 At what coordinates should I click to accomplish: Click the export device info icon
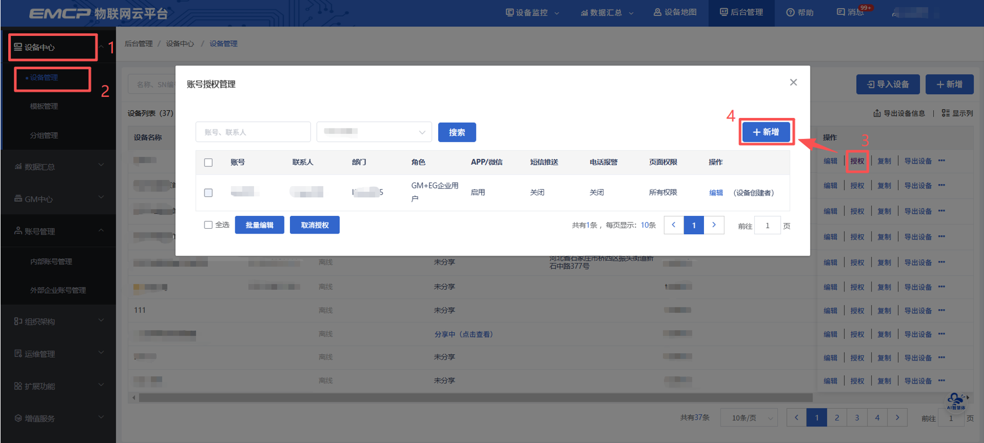click(x=877, y=113)
